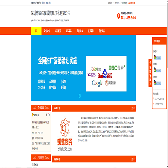Open the yellow 首页 home tab
This screenshot has height=168, width=168.
[x=36, y=31]
